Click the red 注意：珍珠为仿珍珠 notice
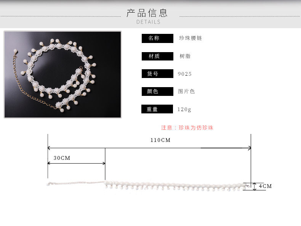The width and height of the screenshot is (301, 226). pos(187,128)
